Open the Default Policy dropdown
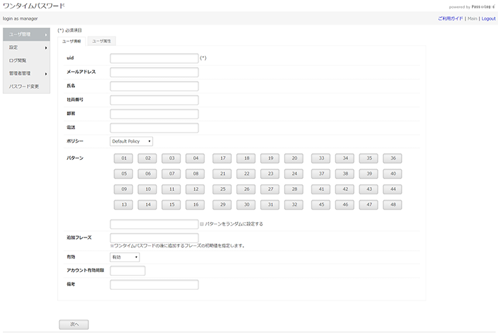498x333 pixels. tap(131, 141)
